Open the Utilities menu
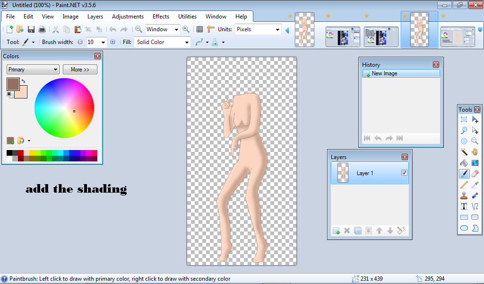Screen dimensions: 484x284 tap(187, 17)
